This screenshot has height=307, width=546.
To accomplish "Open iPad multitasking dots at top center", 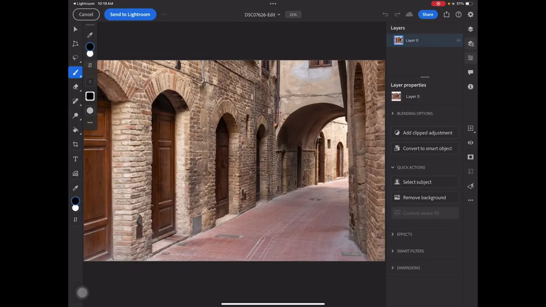I will (273, 4).
